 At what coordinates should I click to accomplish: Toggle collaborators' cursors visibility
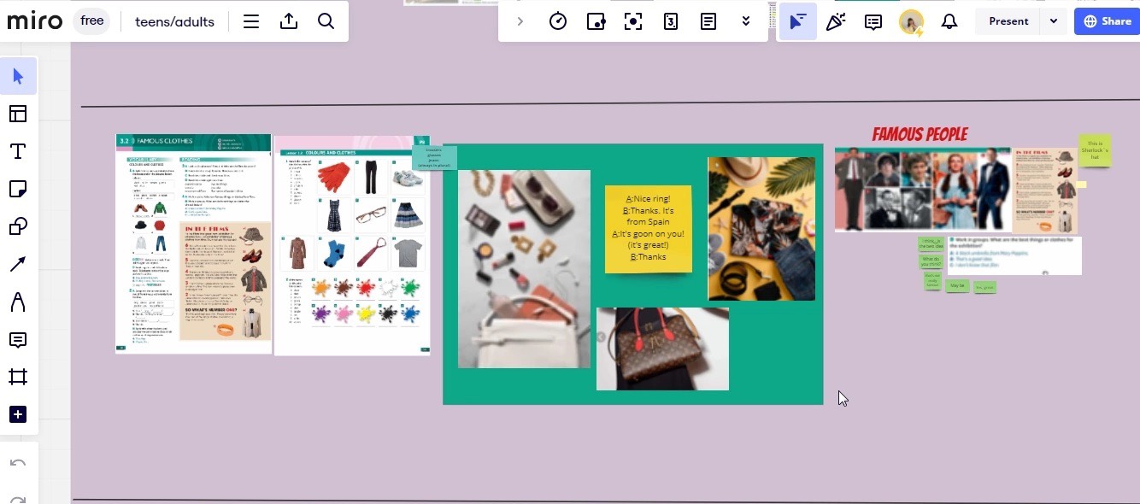(x=797, y=21)
